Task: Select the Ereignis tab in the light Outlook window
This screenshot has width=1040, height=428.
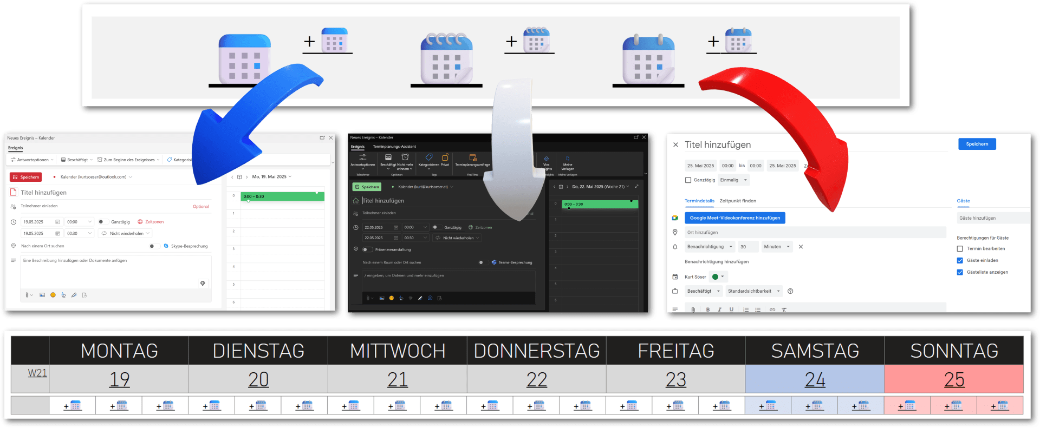Action: tap(15, 148)
